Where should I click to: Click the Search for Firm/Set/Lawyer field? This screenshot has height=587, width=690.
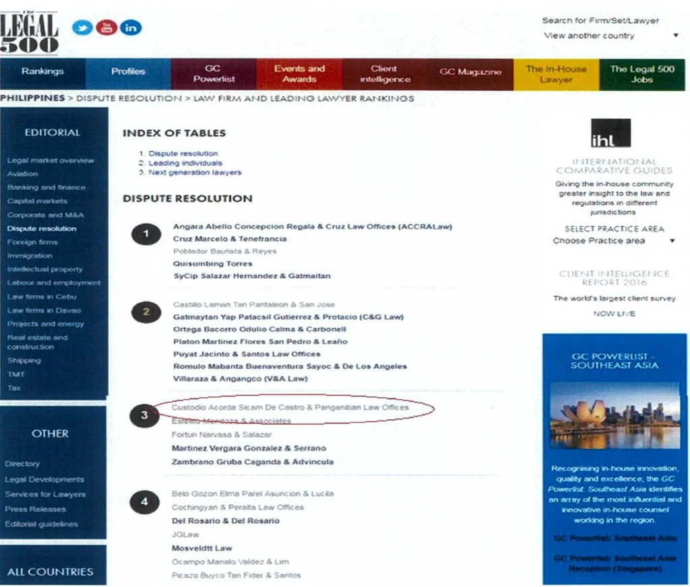coord(600,21)
